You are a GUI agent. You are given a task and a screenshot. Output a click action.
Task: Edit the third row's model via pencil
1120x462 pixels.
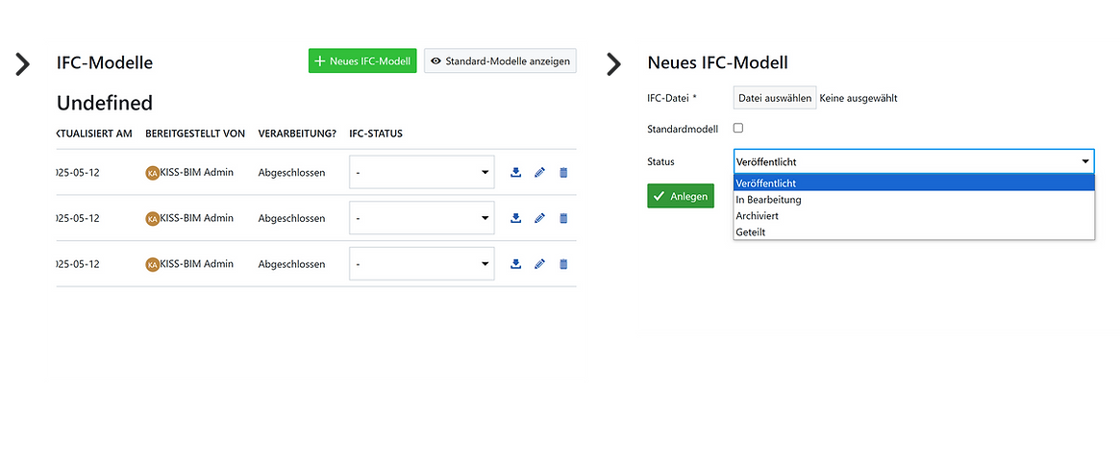click(540, 264)
